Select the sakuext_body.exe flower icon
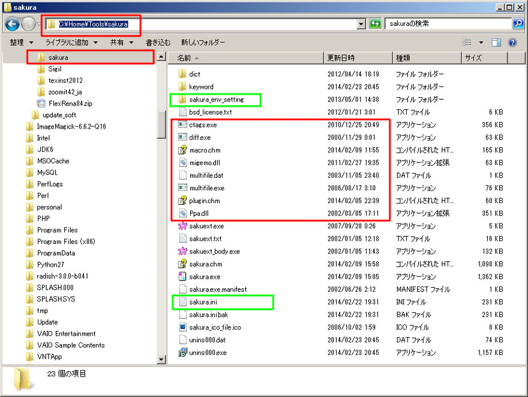This screenshot has height=397, width=528. 182,251
